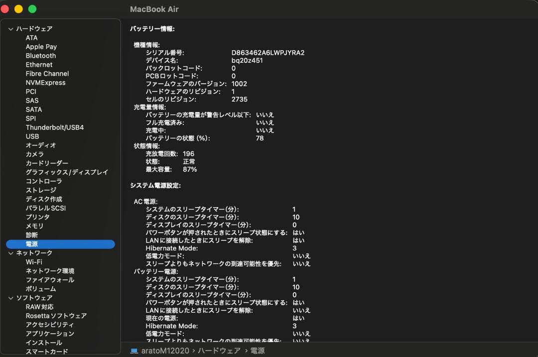Click the AC 電源 subsection label
Screen dimensions: 538x357
pos(145,202)
